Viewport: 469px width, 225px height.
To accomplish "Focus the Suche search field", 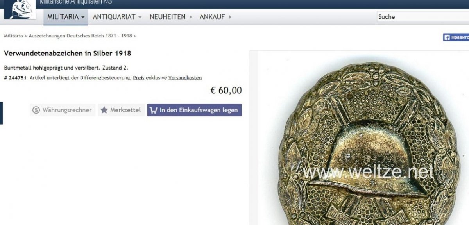I will 422,17.
